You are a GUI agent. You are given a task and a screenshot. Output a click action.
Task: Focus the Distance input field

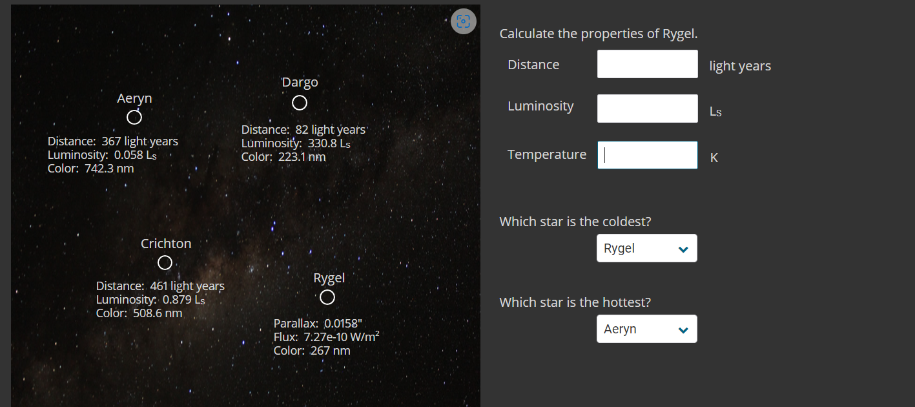[x=647, y=64]
